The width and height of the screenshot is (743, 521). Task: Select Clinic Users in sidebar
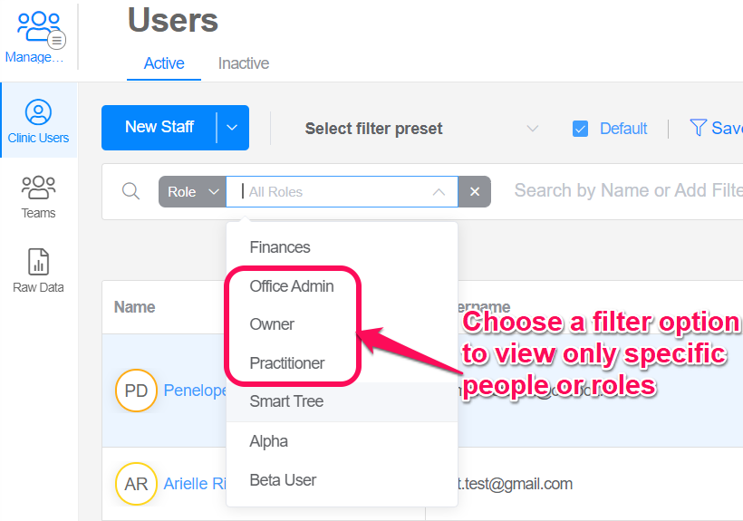tap(38, 121)
